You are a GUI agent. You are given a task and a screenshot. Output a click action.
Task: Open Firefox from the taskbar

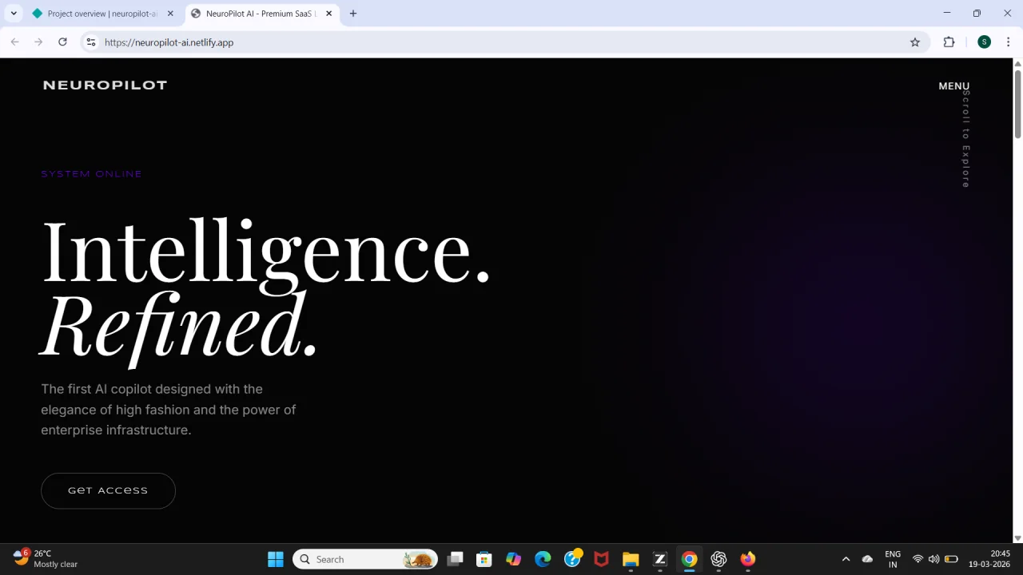tap(748, 559)
